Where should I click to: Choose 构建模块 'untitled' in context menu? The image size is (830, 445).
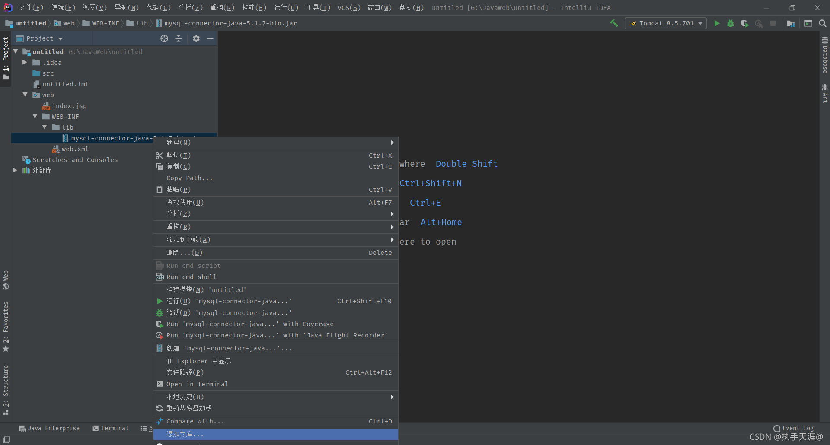(x=276, y=290)
